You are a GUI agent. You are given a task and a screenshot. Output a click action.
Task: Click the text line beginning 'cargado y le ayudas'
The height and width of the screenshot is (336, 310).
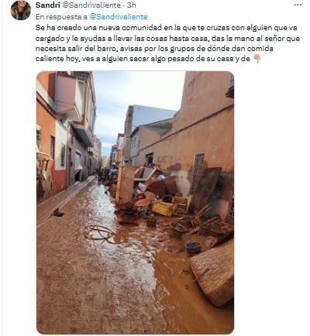point(167,39)
